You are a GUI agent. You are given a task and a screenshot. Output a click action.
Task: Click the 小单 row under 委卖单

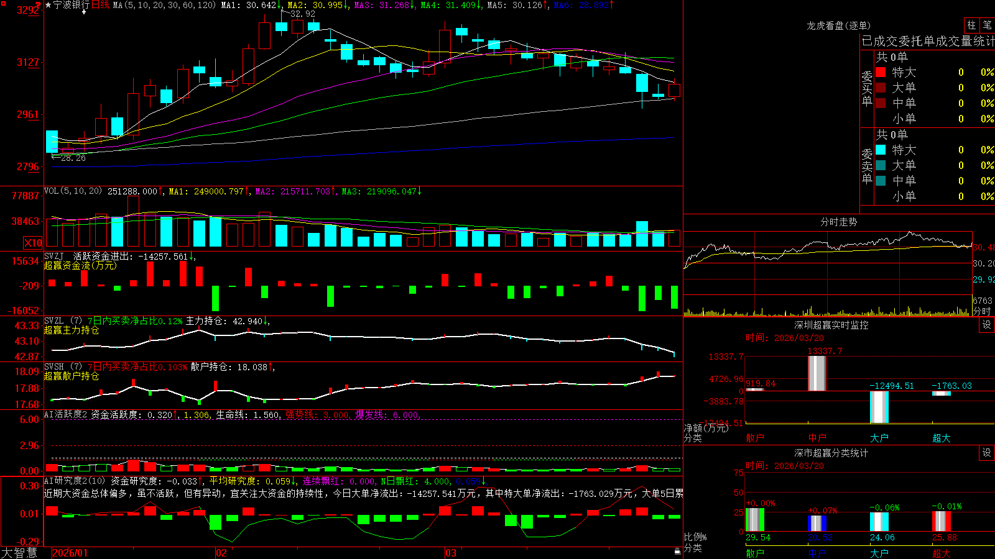[934, 196]
